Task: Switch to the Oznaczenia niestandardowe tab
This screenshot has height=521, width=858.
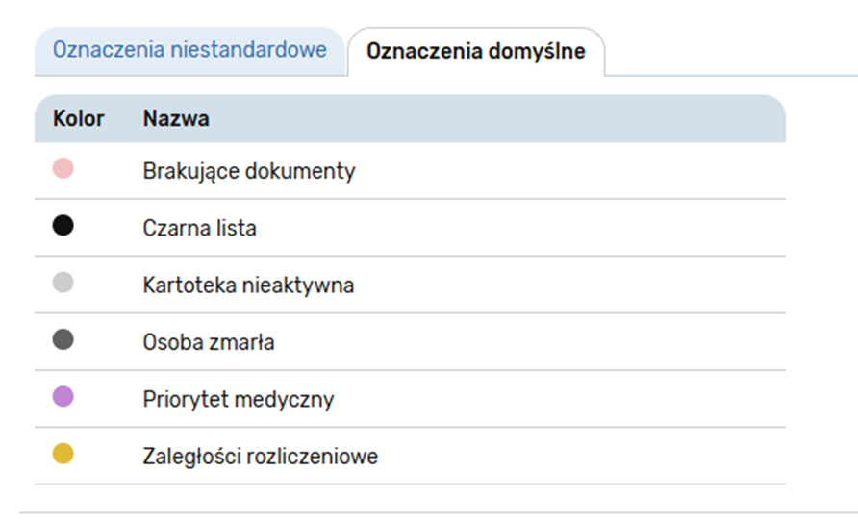Action: pyautogui.click(x=189, y=50)
